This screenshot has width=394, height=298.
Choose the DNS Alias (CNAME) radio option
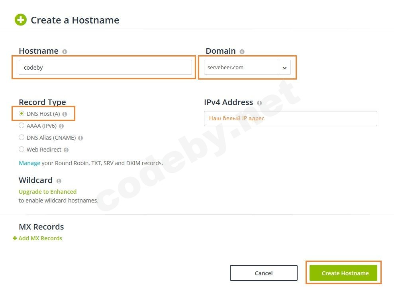point(22,138)
